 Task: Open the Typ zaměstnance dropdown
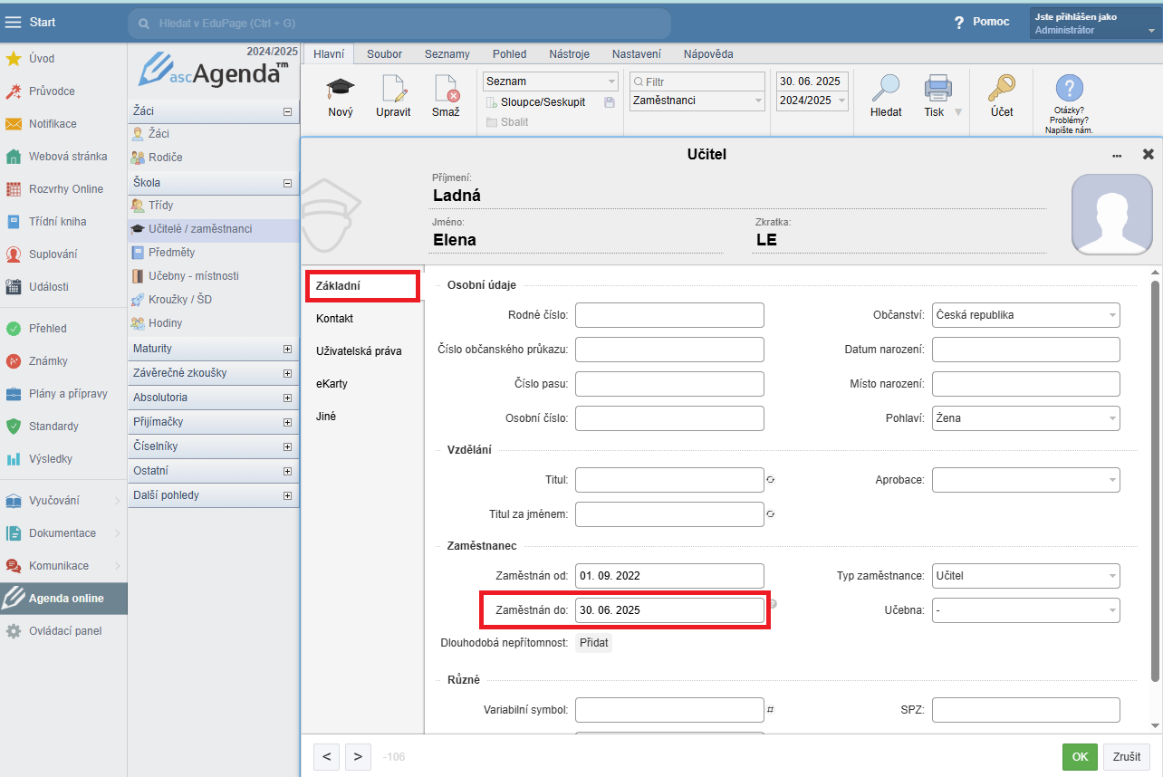pyautogui.click(x=1026, y=576)
